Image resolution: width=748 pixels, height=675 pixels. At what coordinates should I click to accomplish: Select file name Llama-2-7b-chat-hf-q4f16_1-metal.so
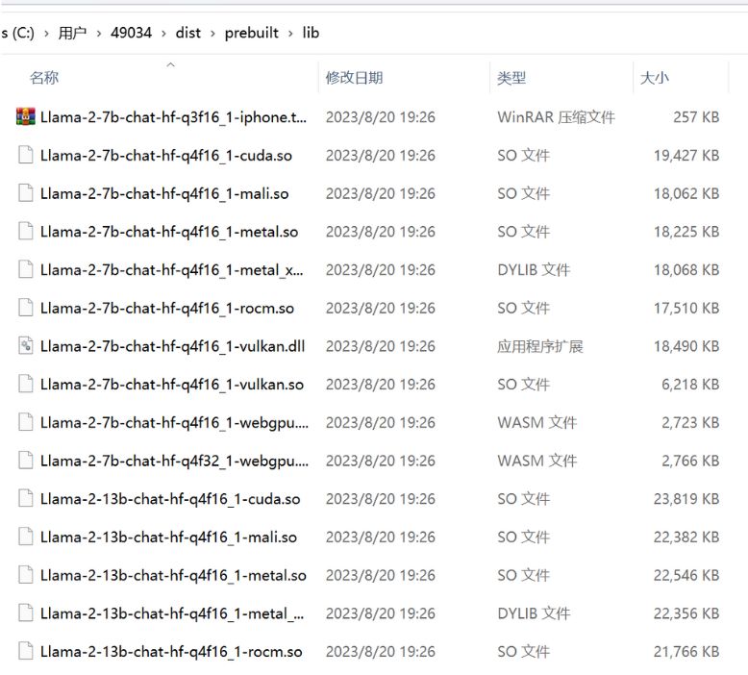[x=169, y=232]
